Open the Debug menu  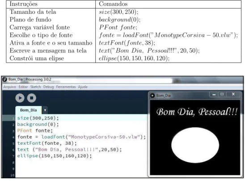(48, 87)
